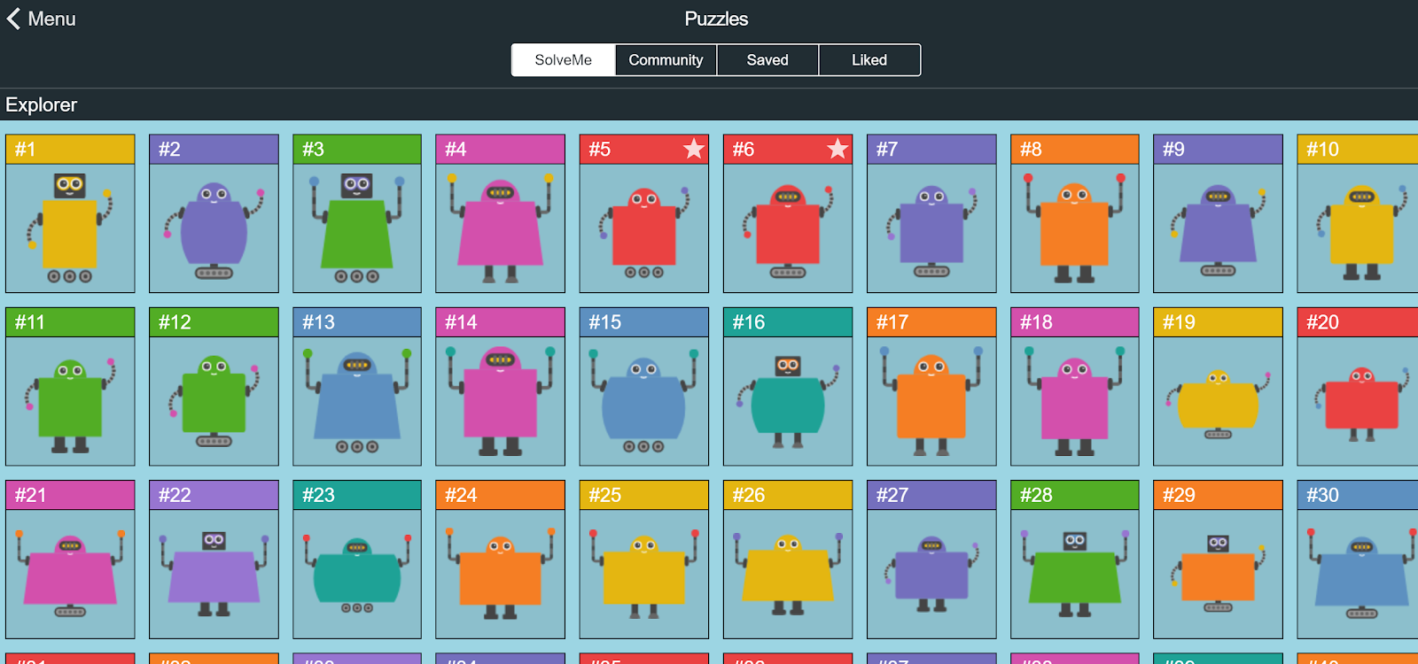Open puzzle #2 purple robot

214,213
